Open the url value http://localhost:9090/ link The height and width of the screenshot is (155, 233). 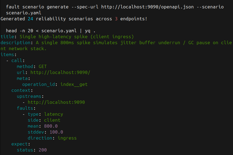(x=60, y=72)
